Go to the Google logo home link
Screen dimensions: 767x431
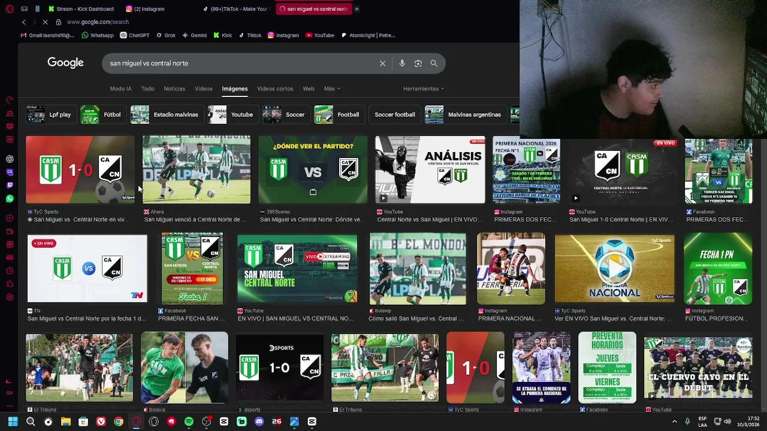pos(65,63)
